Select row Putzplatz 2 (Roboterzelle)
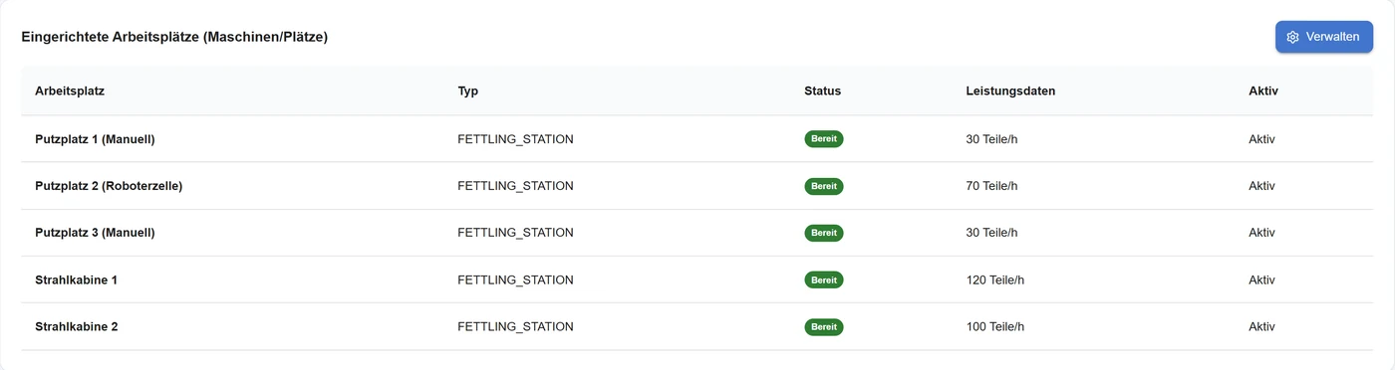This screenshot has height=370, width=1395. (x=697, y=186)
